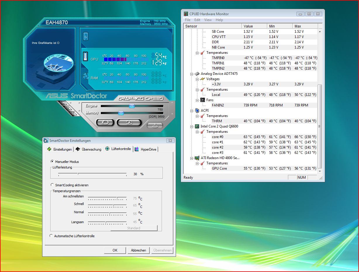Collapse the ACPI node
Image resolution: width=359 pixels, height=272 pixels.
point(192,111)
